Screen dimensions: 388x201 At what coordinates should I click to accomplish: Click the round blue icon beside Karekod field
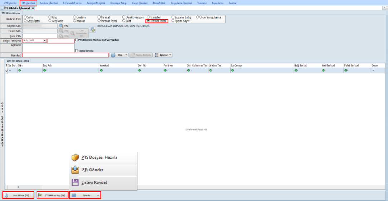pyautogui.click(x=113, y=55)
